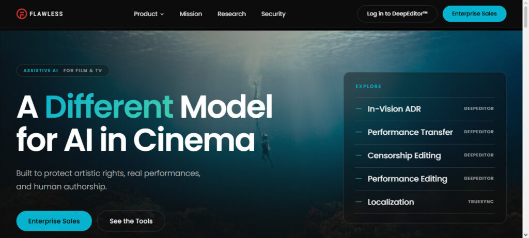Go to the Mission page

[191, 14]
